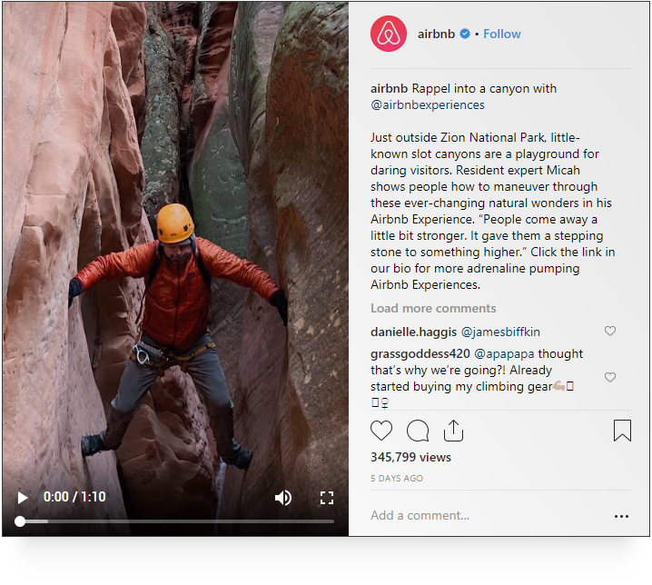Open the @apapapa mention
Screen dimensions: 652x585
pyautogui.click(x=504, y=353)
